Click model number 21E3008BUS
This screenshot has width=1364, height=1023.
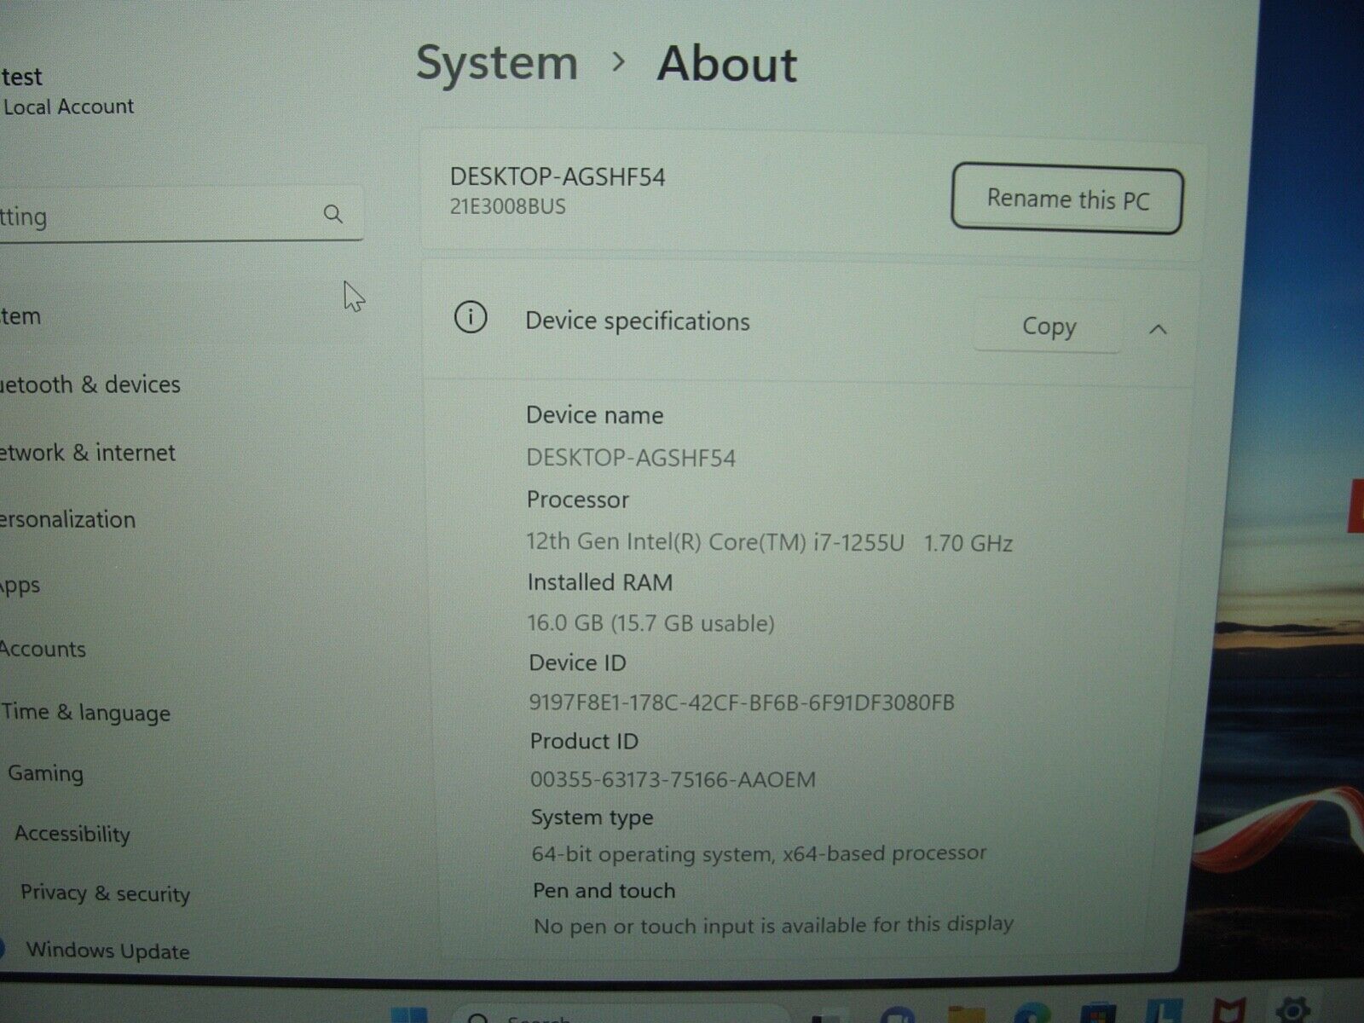pos(508,206)
